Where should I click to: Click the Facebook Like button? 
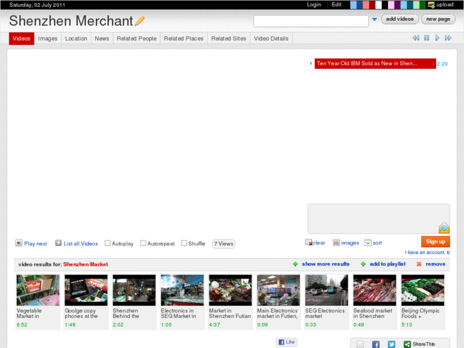pyautogui.click(x=287, y=342)
